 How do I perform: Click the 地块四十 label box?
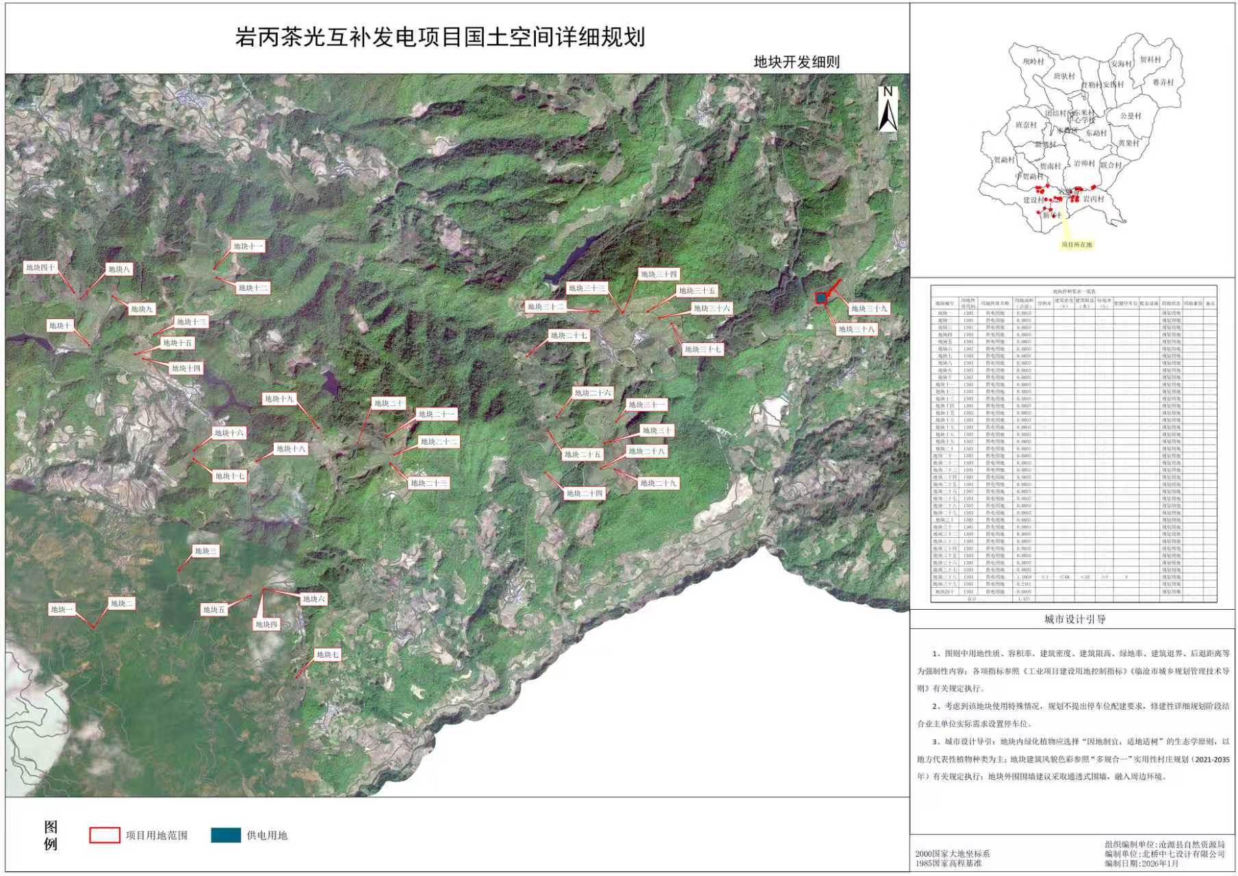40,268
